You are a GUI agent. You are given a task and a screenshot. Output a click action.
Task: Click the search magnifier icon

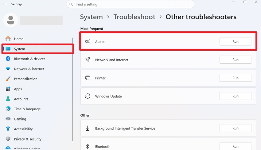click(71, 4)
